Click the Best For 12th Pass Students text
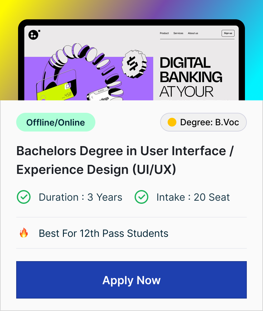 (103, 233)
